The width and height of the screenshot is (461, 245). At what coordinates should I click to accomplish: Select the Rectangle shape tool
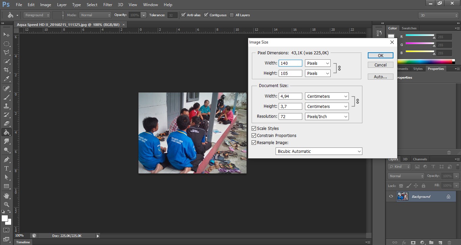6,186
